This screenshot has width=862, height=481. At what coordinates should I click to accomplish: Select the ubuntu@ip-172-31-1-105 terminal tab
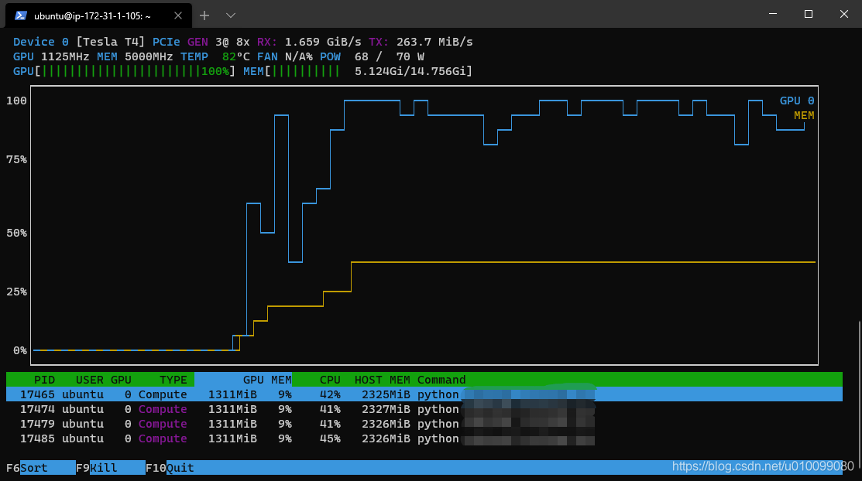click(x=99, y=15)
